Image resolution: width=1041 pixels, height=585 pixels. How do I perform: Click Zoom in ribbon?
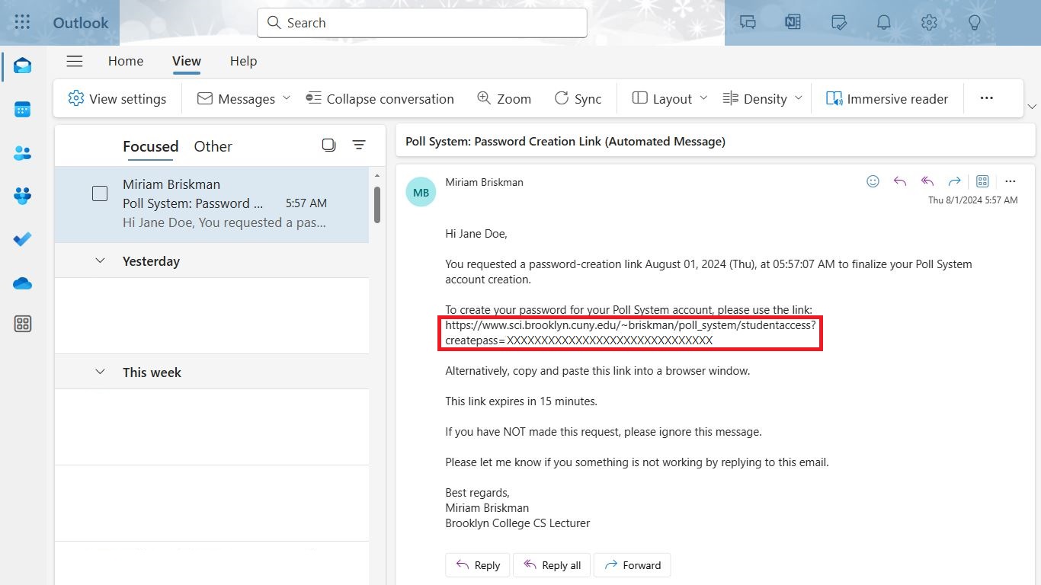click(x=504, y=98)
